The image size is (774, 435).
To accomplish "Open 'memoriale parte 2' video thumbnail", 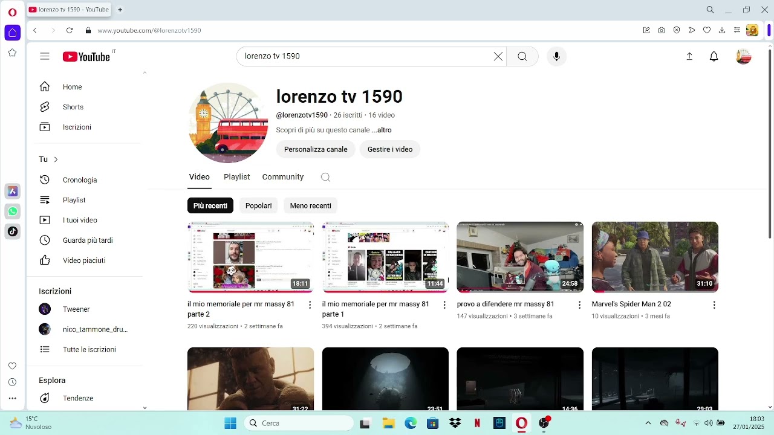I will coord(250,257).
